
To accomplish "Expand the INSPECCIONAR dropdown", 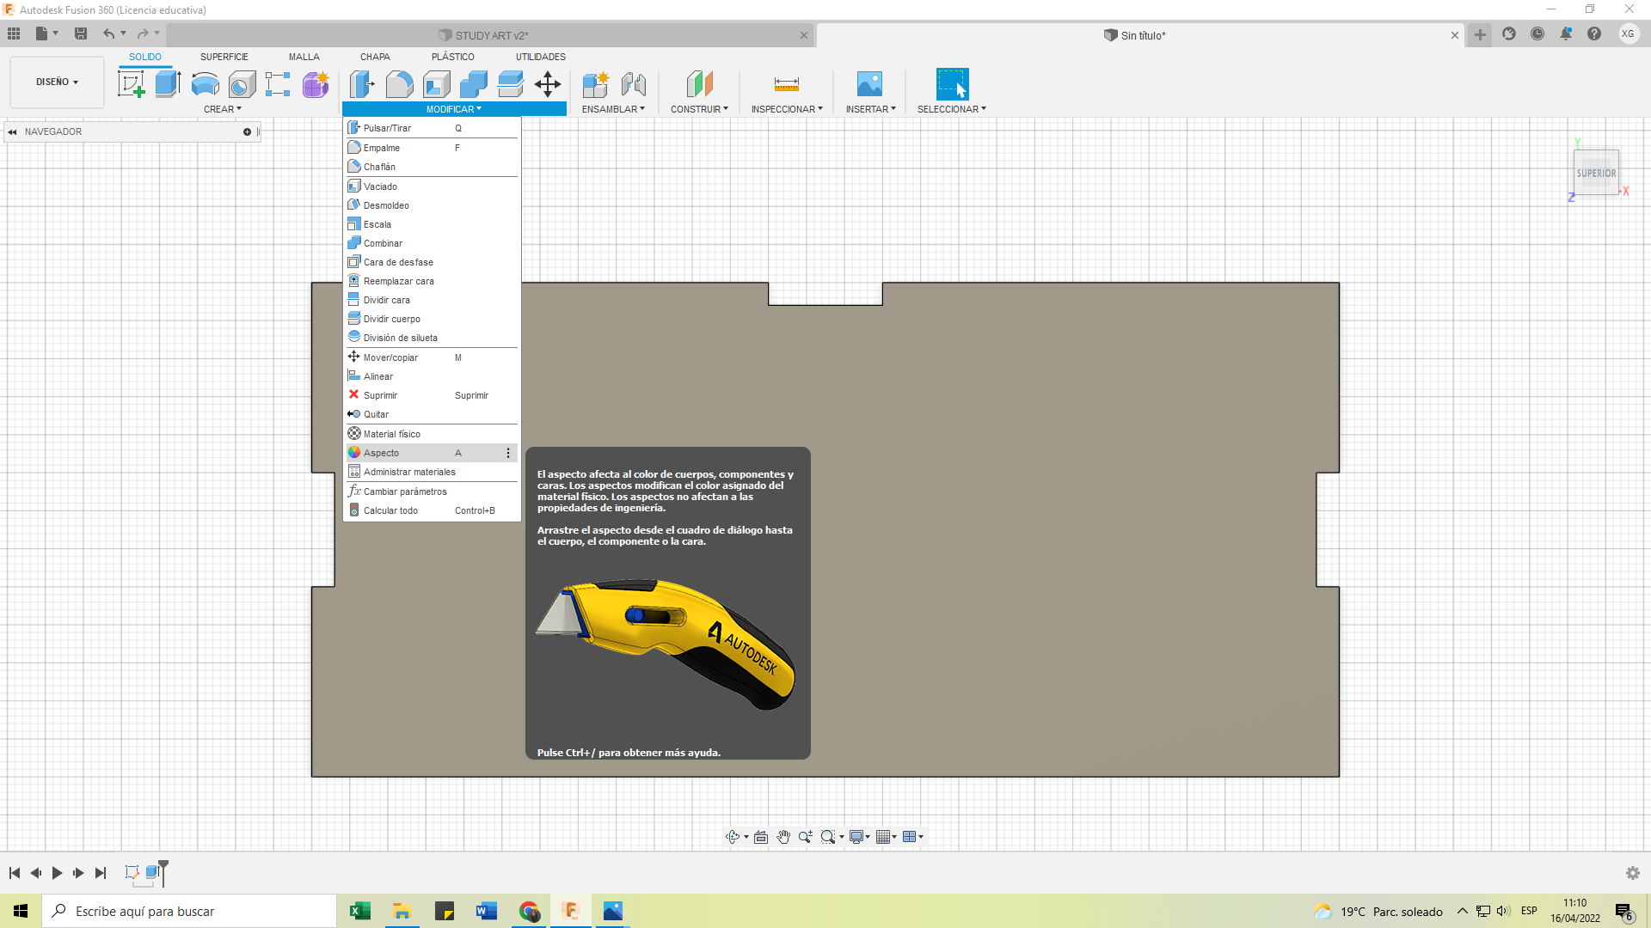I will (787, 109).
